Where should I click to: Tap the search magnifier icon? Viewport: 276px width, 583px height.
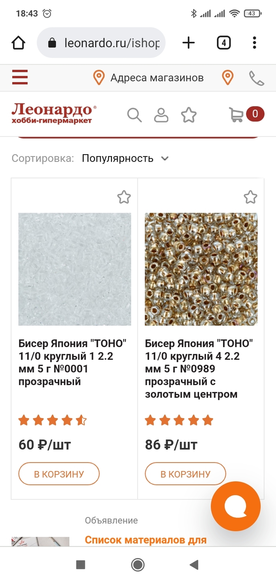point(134,115)
